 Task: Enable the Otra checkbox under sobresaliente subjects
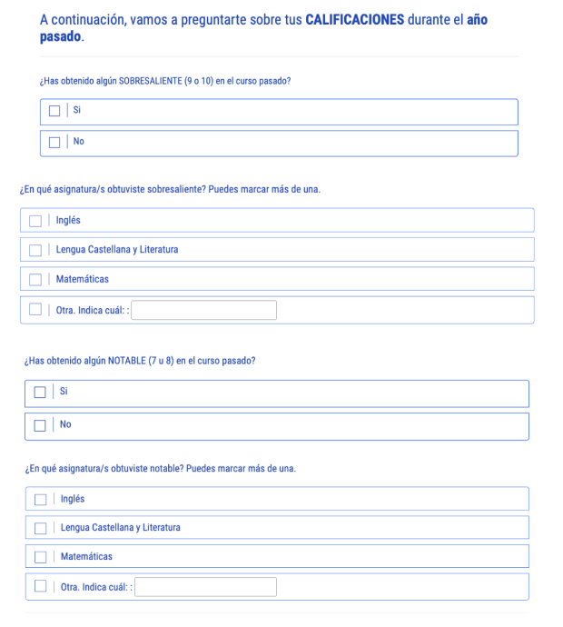tap(35, 309)
